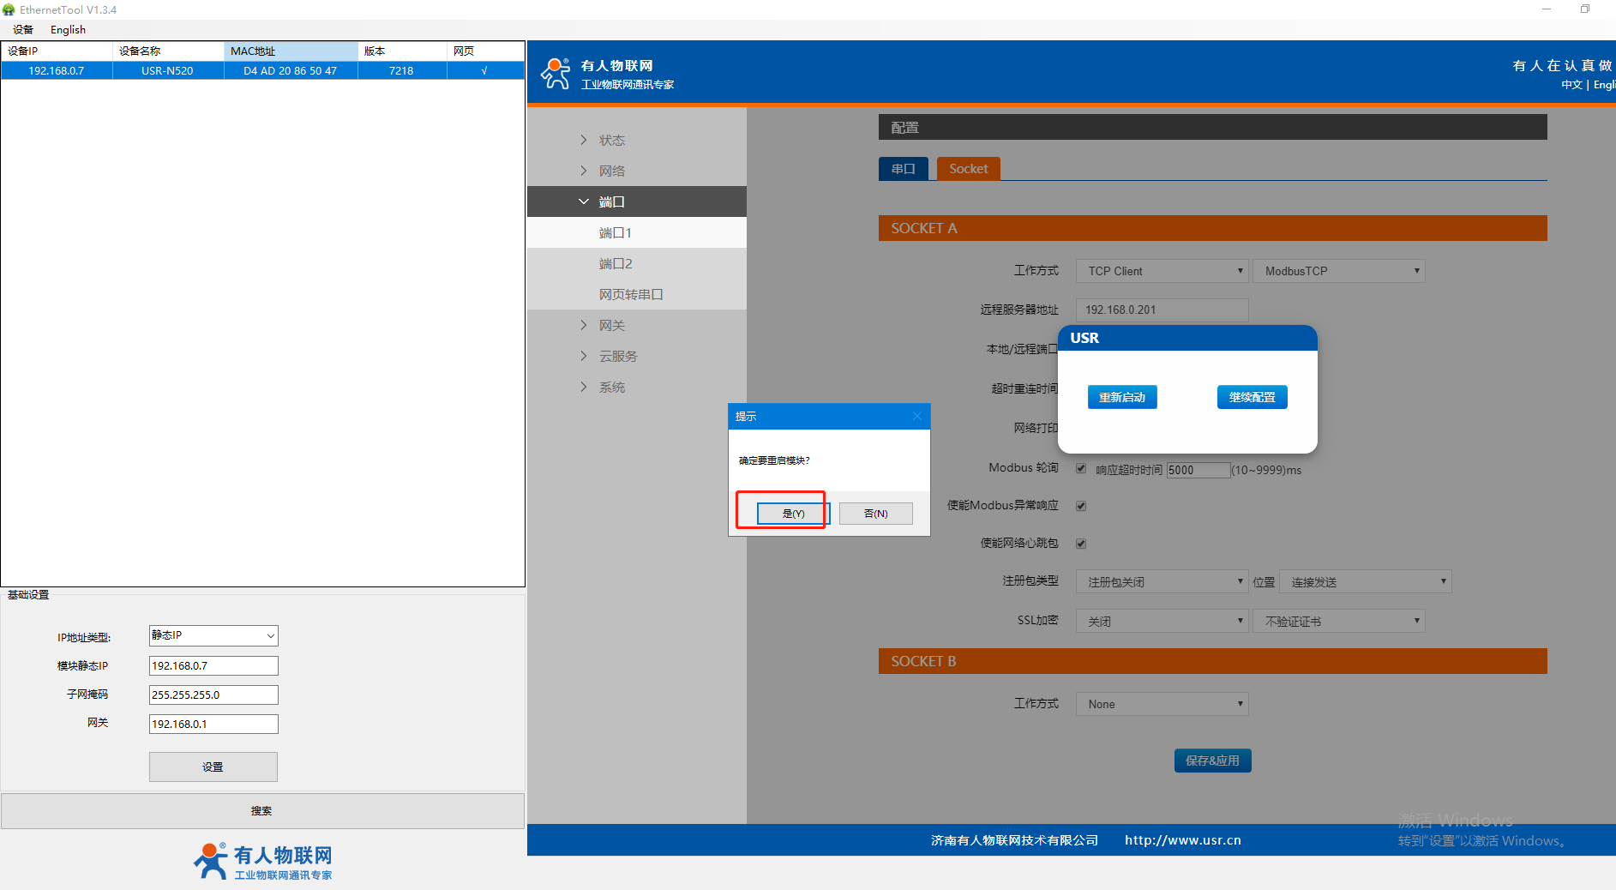Click the 重新启动 button in USR popup
1616x890 pixels.
click(x=1121, y=397)
